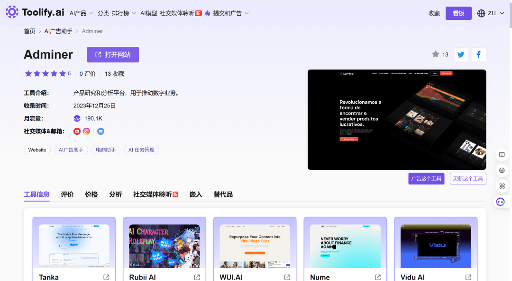Screen dimensions: 512x281
Task: Switch to the 评价 tab
Action: [67, 194]
